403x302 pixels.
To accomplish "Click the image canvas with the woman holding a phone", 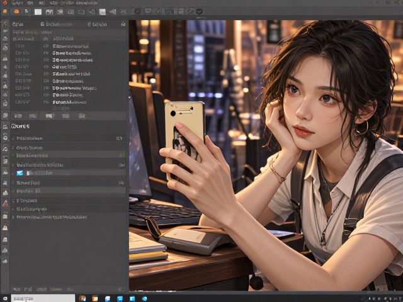I will point(266,155).
